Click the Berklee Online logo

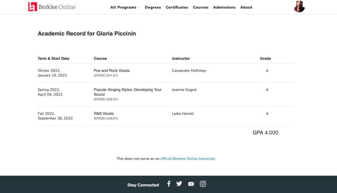[52, 7]
